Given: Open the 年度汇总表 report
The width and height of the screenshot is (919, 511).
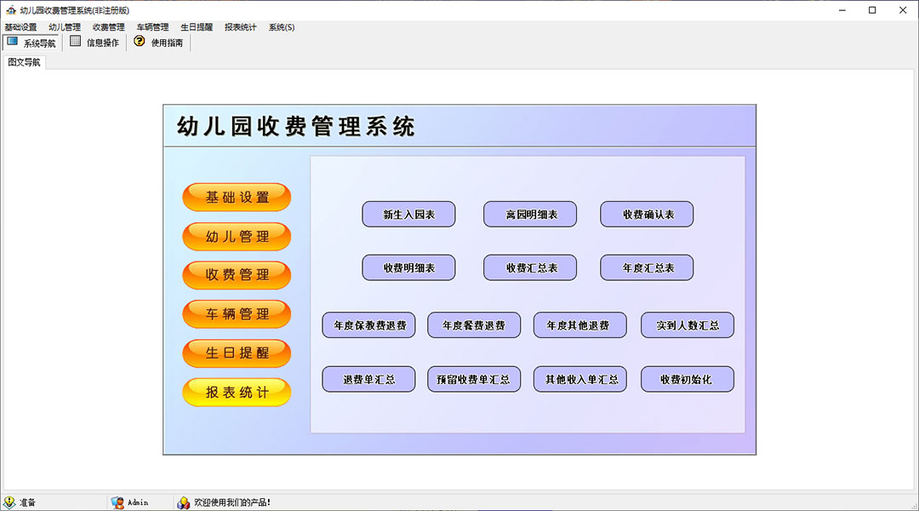Looking at the screenshot, I should [x=647, y=267].
